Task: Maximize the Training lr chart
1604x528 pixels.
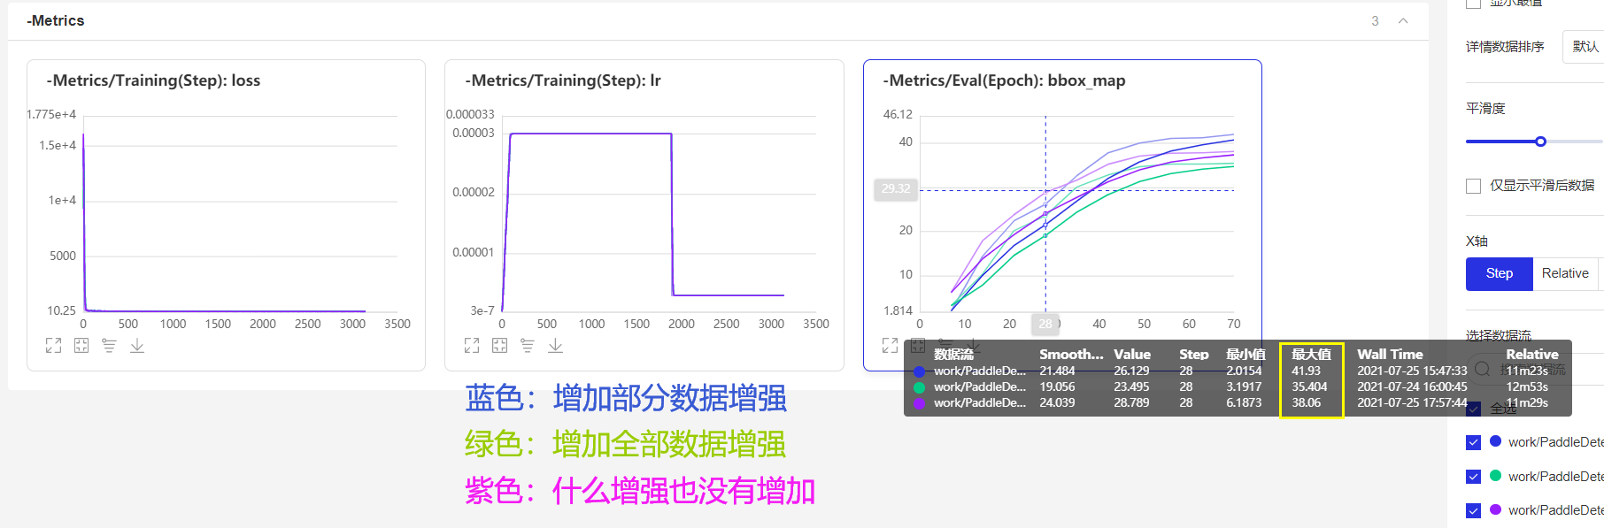Action: [x=472, y=346]
